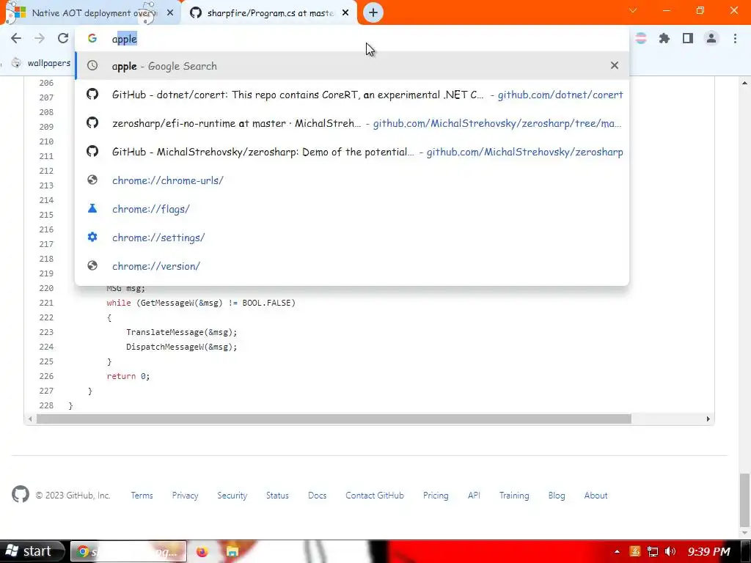
Task: Click the TranslateMessage(&msg); code line
Action: (182, 332)
